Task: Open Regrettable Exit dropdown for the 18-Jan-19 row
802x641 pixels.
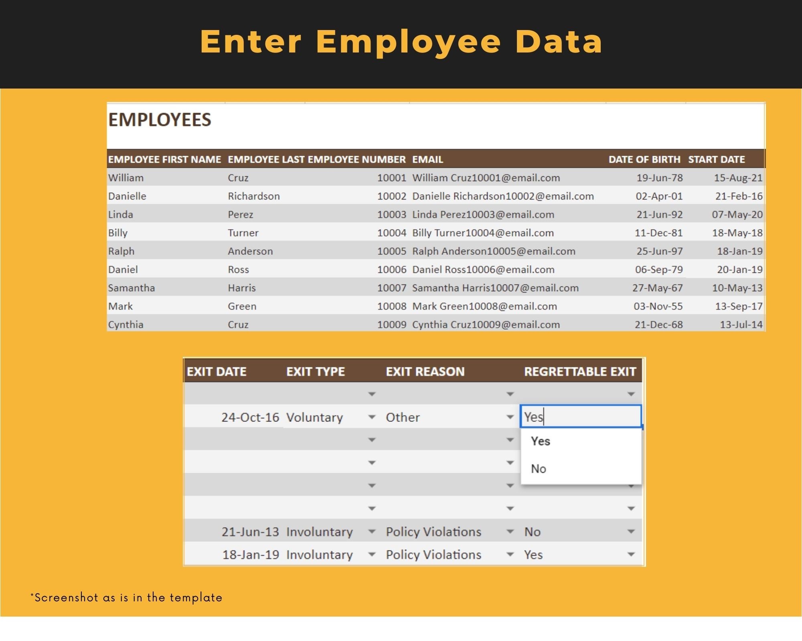Action: [631, 554]
